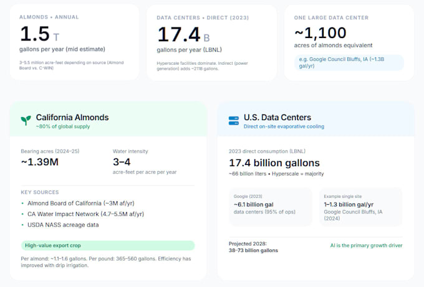424x287 pixels.
Task: Select the USDA NASS acreage data source
Action: click(x=63, y=225)
